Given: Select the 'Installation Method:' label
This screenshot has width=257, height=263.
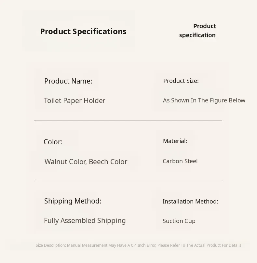Looking at the screenshot, I should (190, 202).
